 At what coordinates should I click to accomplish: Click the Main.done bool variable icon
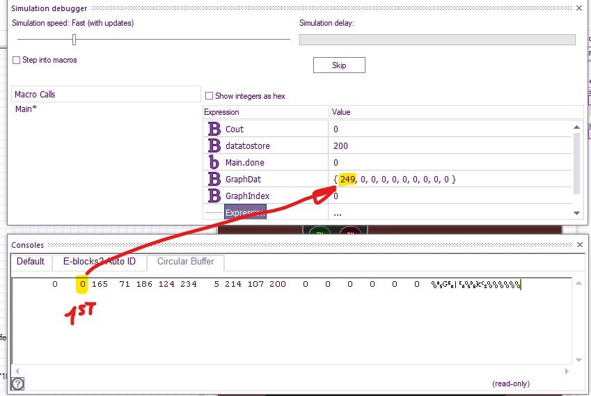(214, 163)
